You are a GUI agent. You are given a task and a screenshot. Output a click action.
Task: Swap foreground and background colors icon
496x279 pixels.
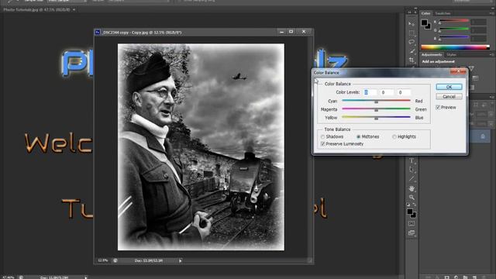pos(415,205)
